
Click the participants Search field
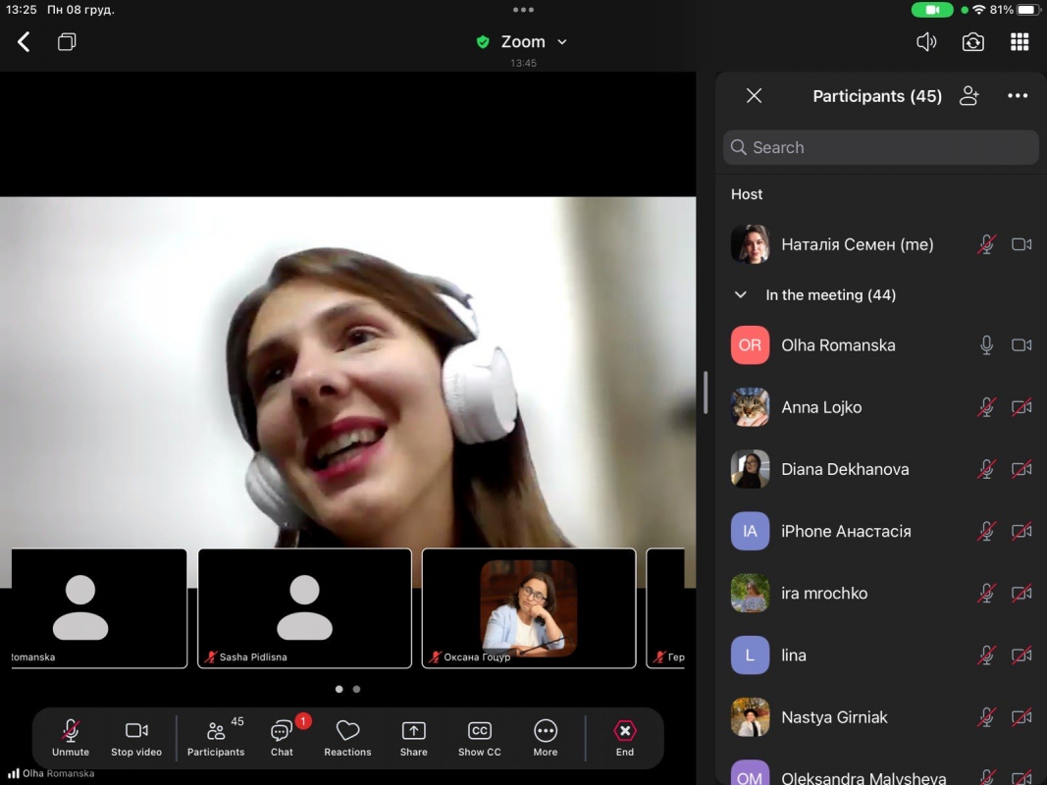tap(880, 147)
